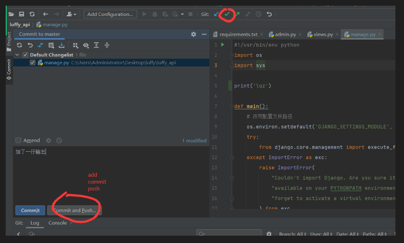The width and height of the screenshot is (404, 243).
Task: Open the user account dropdown icon
Action: 71,14
